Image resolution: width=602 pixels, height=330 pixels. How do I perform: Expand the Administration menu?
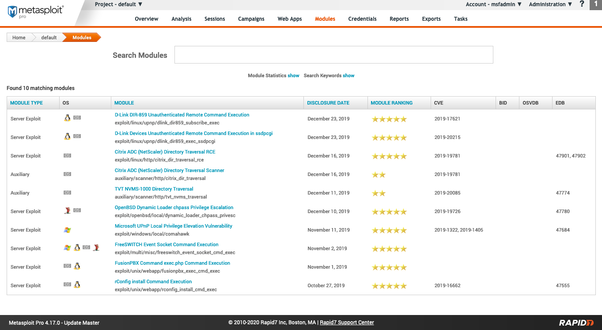click(550, 4)
